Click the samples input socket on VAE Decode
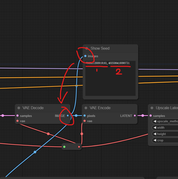 coord(17,116)
